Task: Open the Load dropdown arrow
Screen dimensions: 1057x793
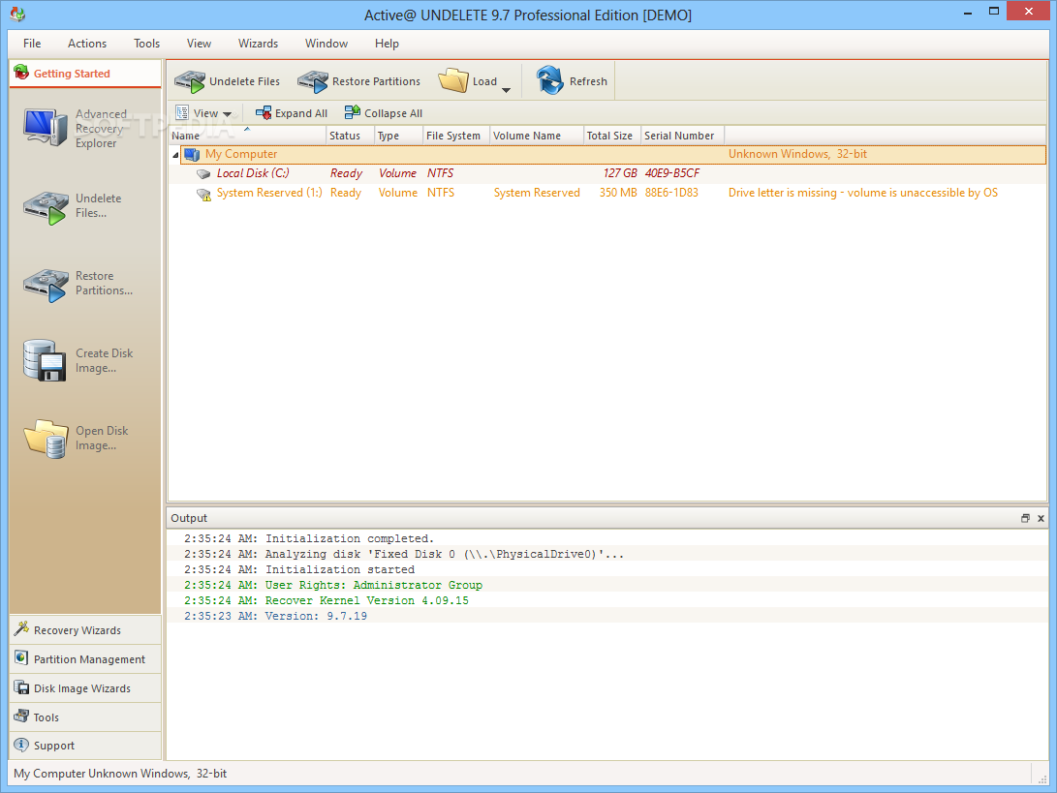Action: [507, 90]
